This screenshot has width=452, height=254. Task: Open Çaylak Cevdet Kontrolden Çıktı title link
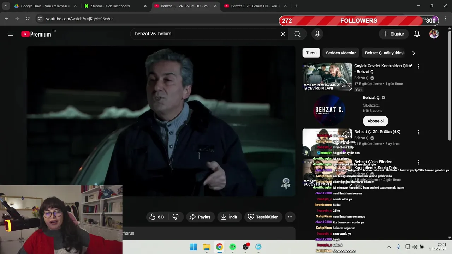pyautogui.click(x=383, y=69)
